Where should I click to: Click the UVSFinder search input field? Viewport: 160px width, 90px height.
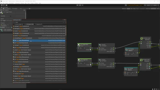(39, 22)
